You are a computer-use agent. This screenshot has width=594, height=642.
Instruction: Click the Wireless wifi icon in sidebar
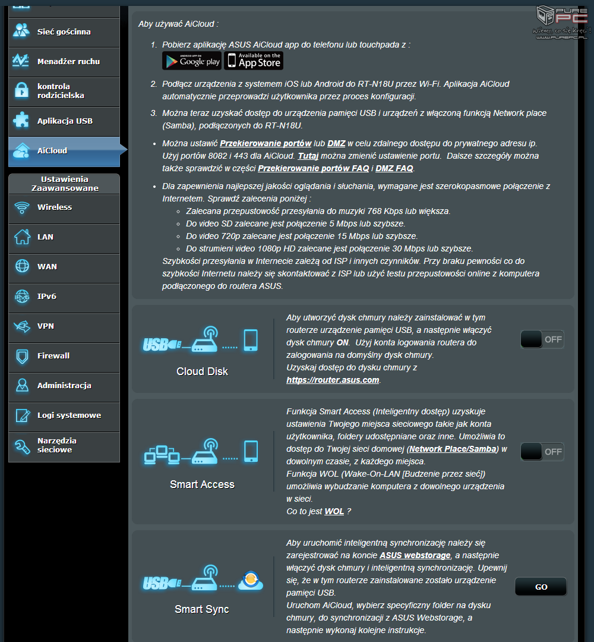[x=22, y=207]
